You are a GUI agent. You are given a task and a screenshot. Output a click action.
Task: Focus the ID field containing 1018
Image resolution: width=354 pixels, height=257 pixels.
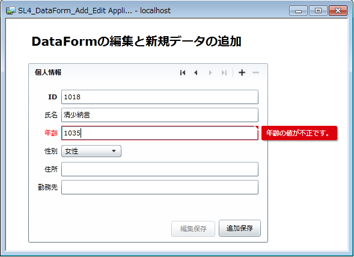160,97
